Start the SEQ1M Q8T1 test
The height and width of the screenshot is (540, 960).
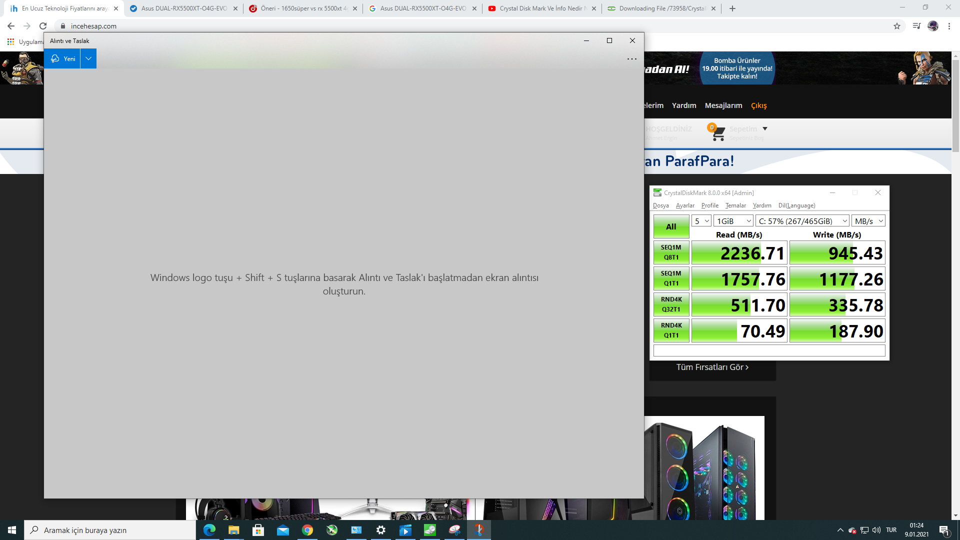pyautogui.click(x=671, y=252)
